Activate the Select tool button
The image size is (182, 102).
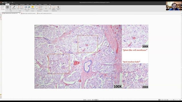coord(7,8)
